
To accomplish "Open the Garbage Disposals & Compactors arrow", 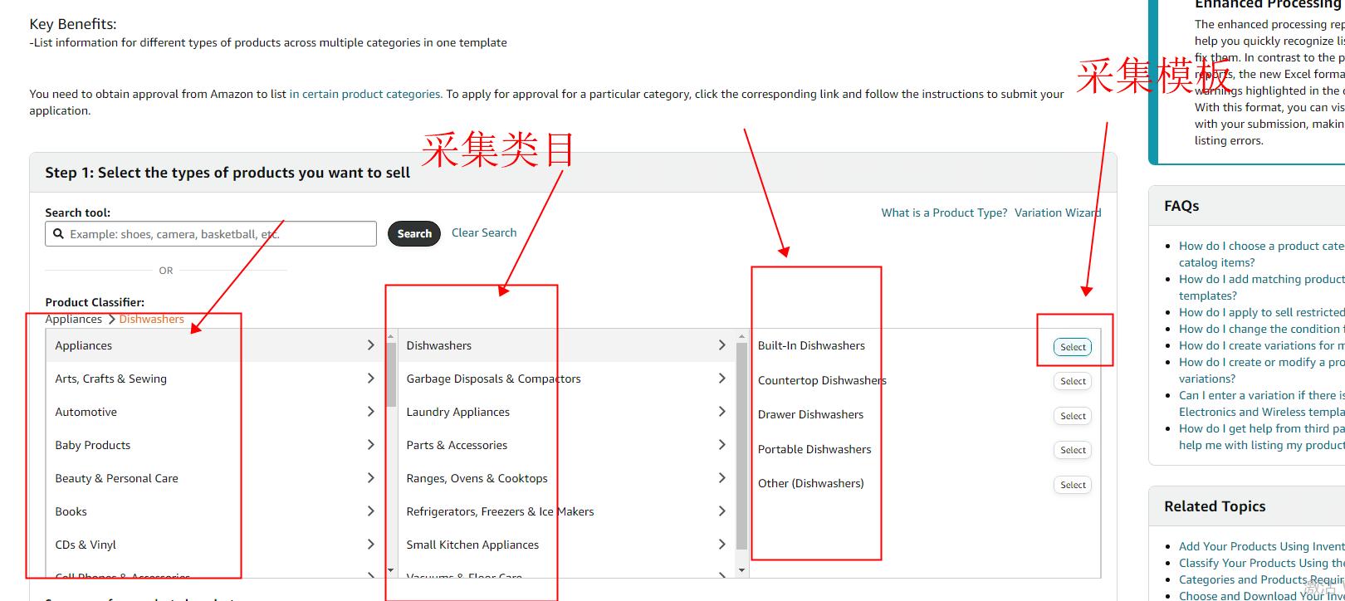I will [722, 379].
